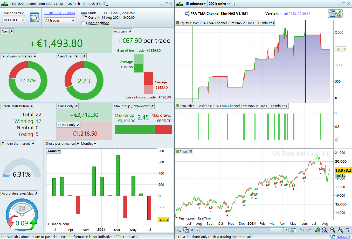Open the detailed report icon with coins
Viewport: 352px width, 239px height.
coord(335,14)
